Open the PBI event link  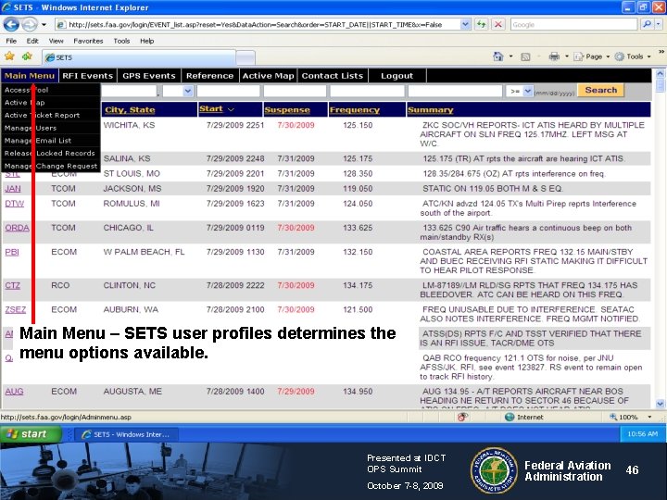click(12, 252)
